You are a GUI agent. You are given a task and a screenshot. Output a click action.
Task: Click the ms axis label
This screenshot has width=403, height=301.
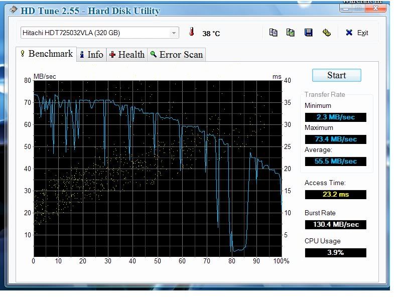pyautogui.click(x=277, y=77)
